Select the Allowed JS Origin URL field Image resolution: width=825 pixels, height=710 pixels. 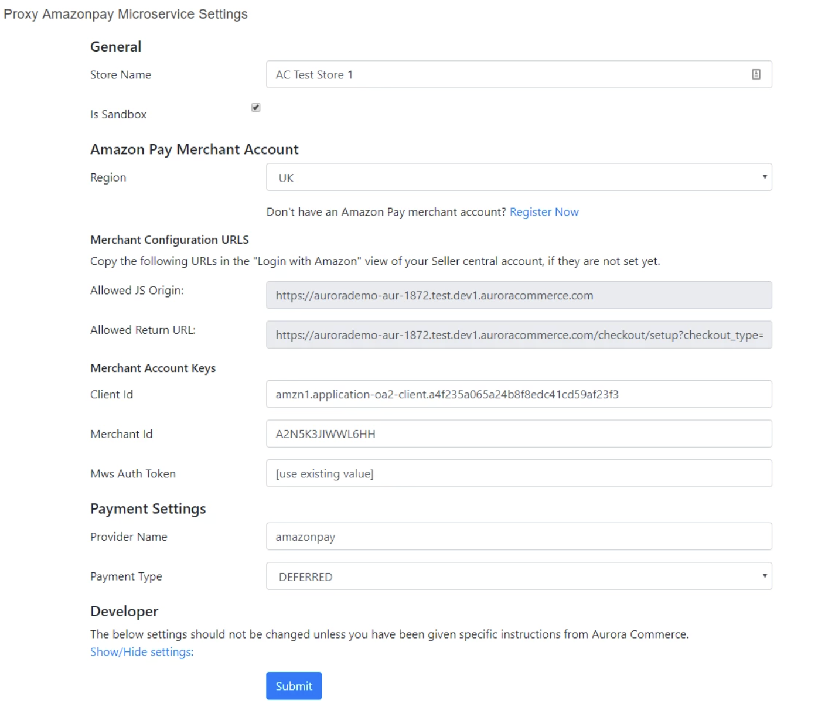coord(519,295)
